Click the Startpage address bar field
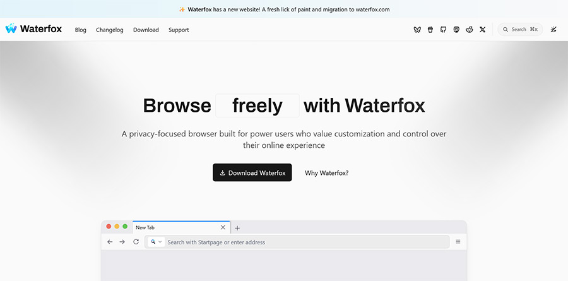Image resolution: width=568 pixels, height=281 pixels. click(303, 242)
